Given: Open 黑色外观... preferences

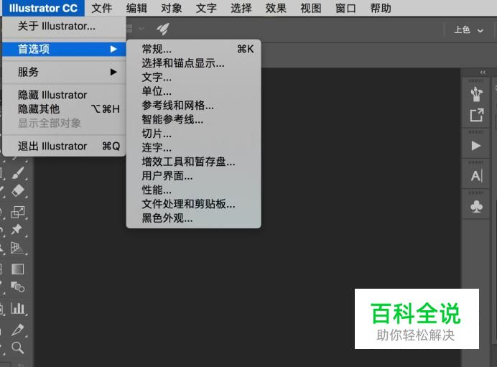Looking at the screenshot, I should (x=194, y=218).
